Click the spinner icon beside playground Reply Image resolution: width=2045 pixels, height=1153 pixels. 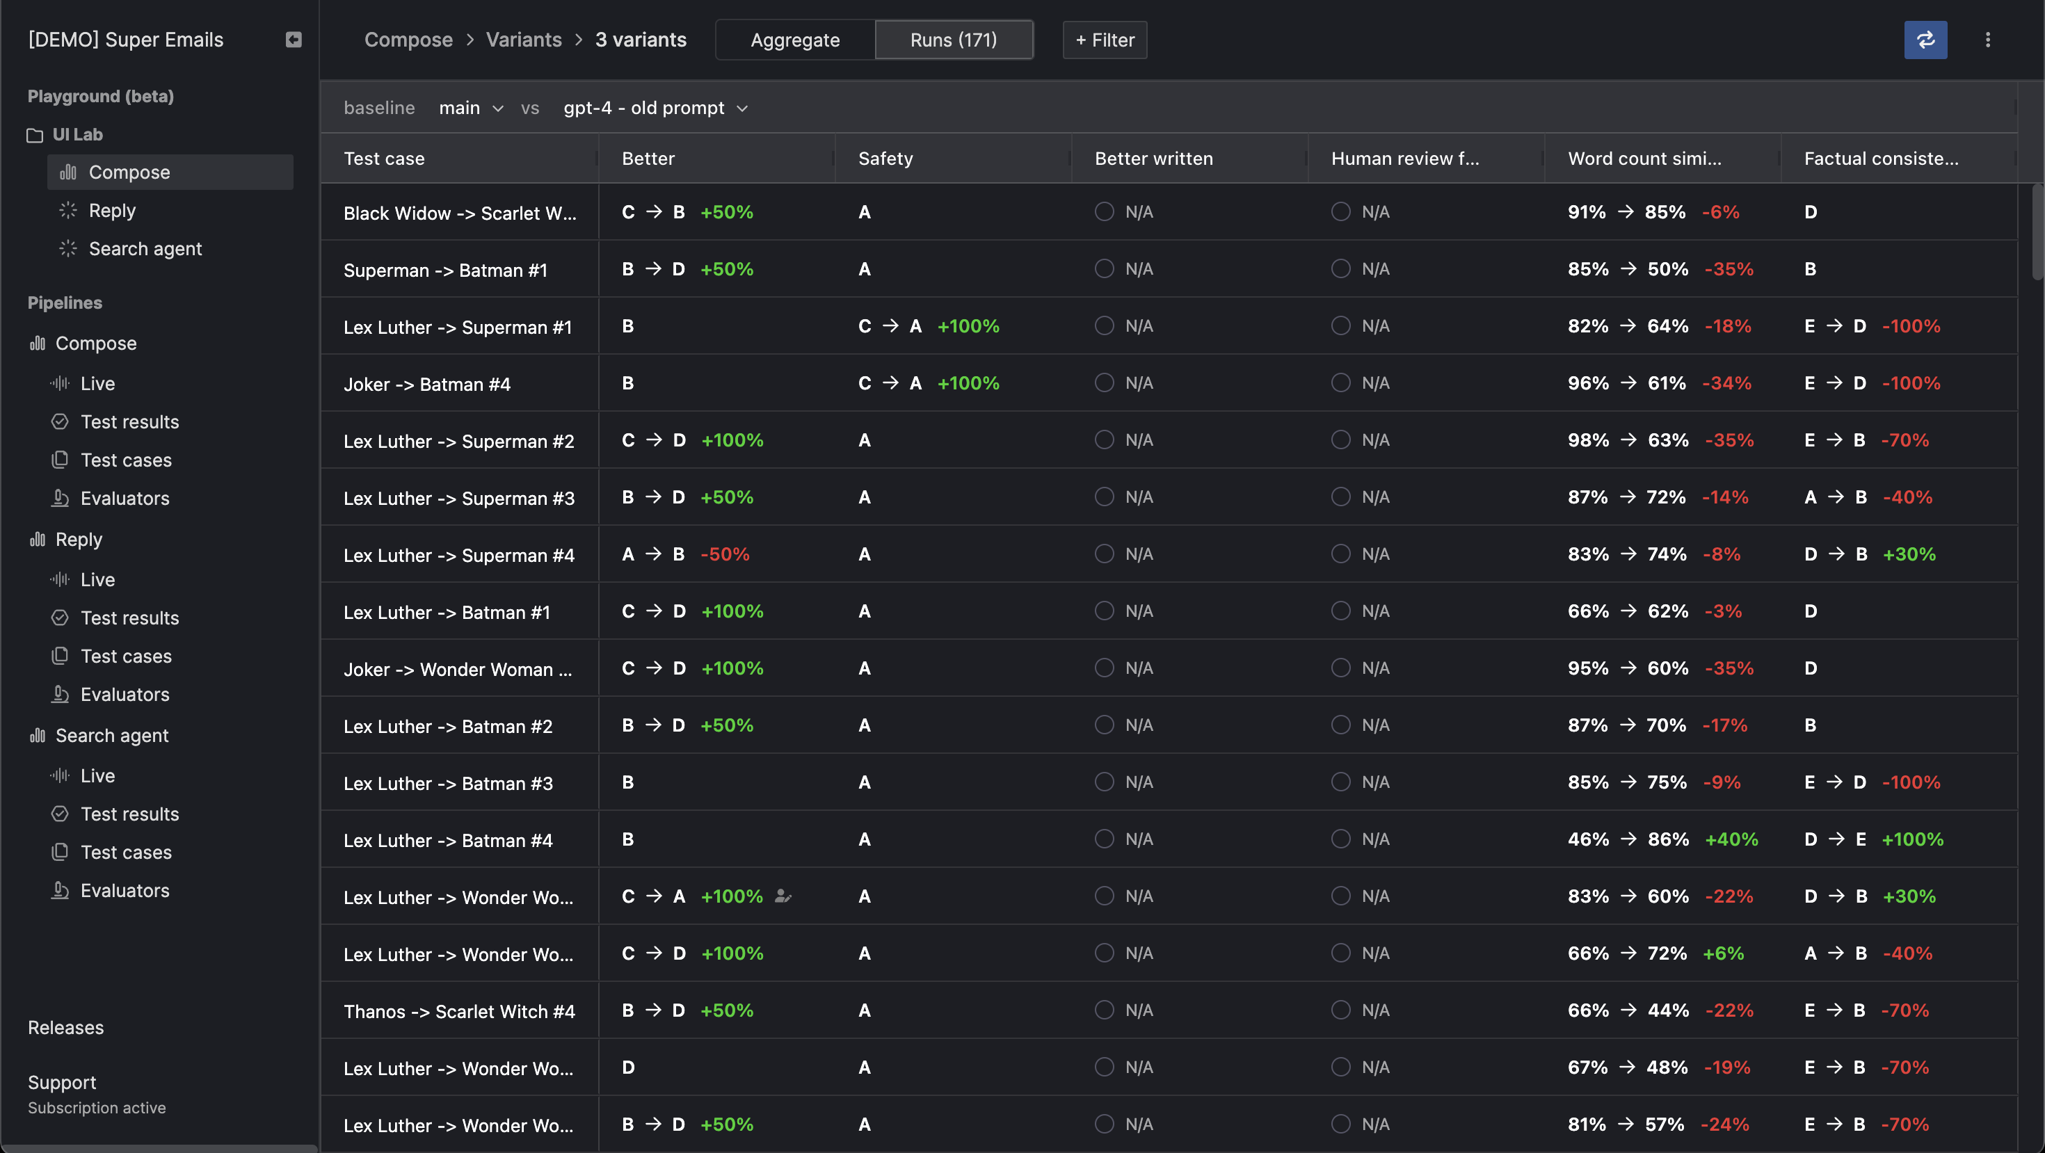[x=68, y=210]
